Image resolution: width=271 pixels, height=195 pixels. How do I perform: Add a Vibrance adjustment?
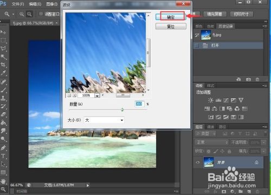point(241,100)
